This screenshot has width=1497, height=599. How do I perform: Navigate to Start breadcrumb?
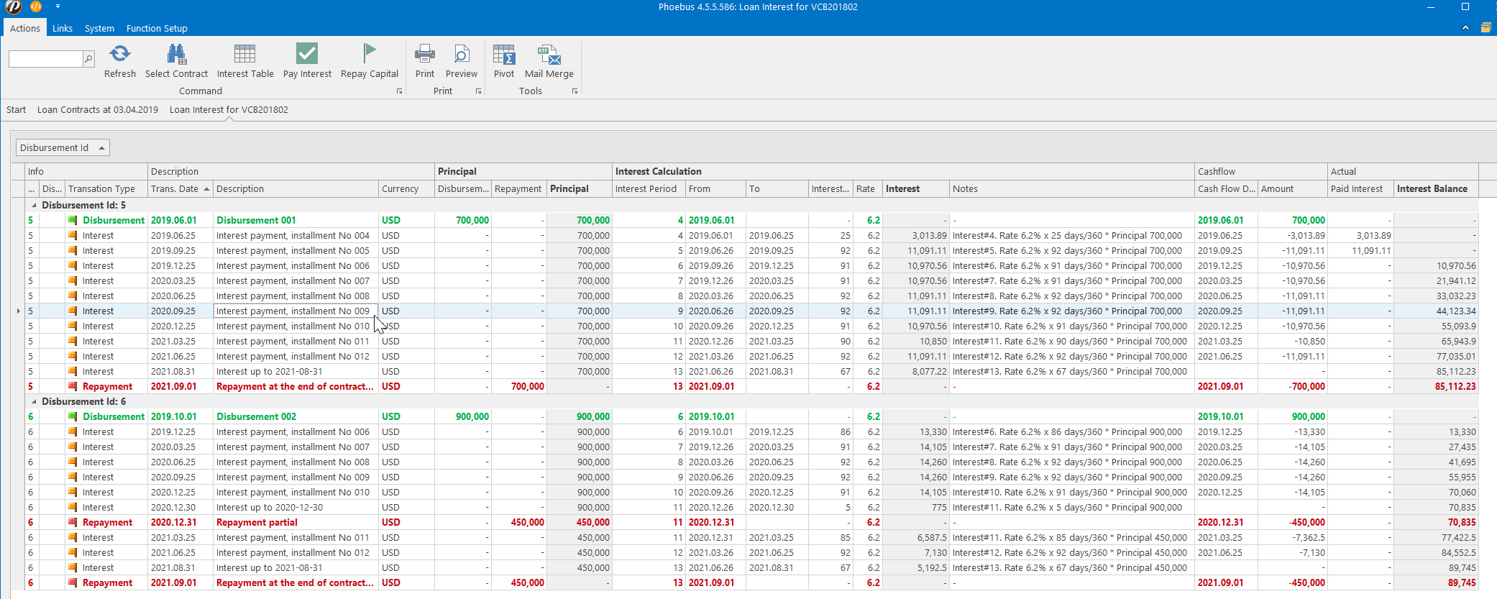(16, 110)
